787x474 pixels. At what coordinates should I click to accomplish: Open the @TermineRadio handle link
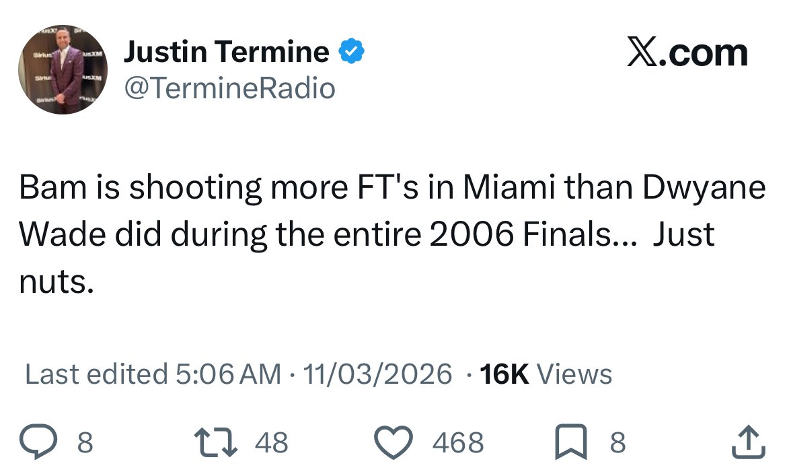tap(229, 88)
